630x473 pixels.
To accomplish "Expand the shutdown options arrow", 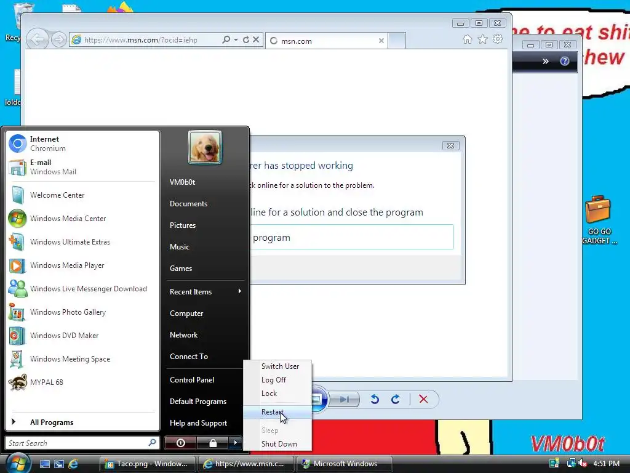I will click(236, 443).
